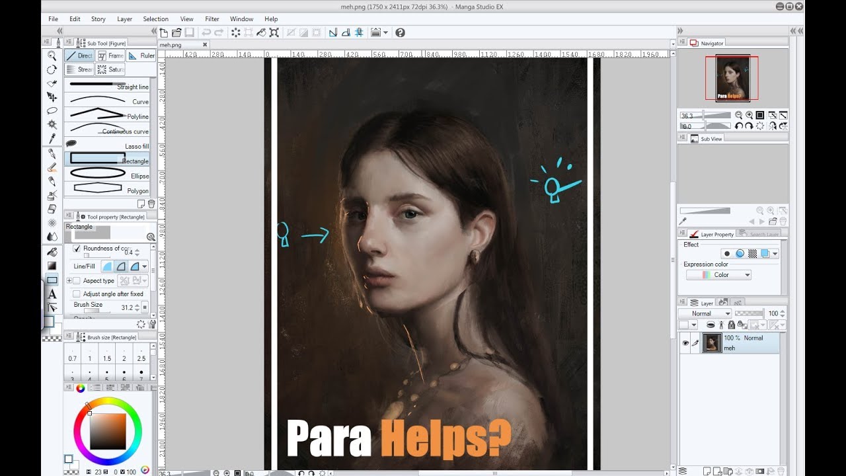Click the Open file toolbar icon
The width and height of the screenshot is (846, 476).
(176, 32)
